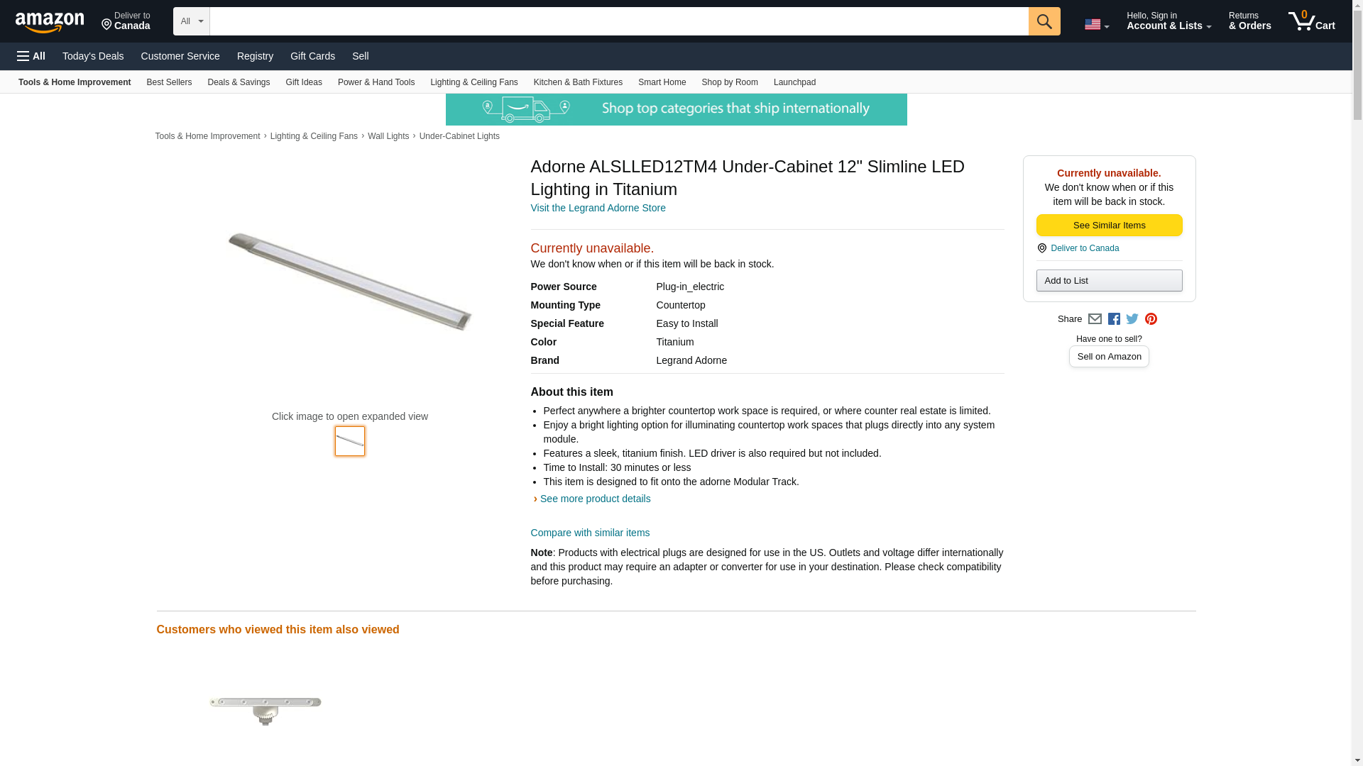Share via email envelope icon

[1095, 319]
